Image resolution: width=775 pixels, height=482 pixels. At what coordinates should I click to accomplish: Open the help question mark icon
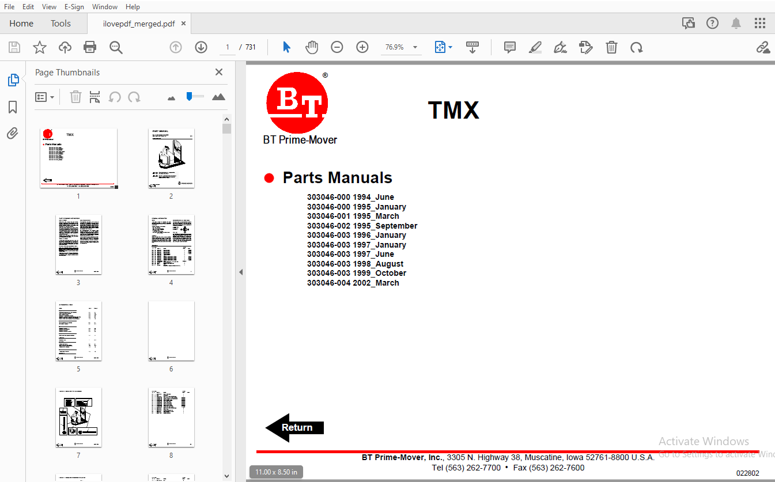click(713, 23)
